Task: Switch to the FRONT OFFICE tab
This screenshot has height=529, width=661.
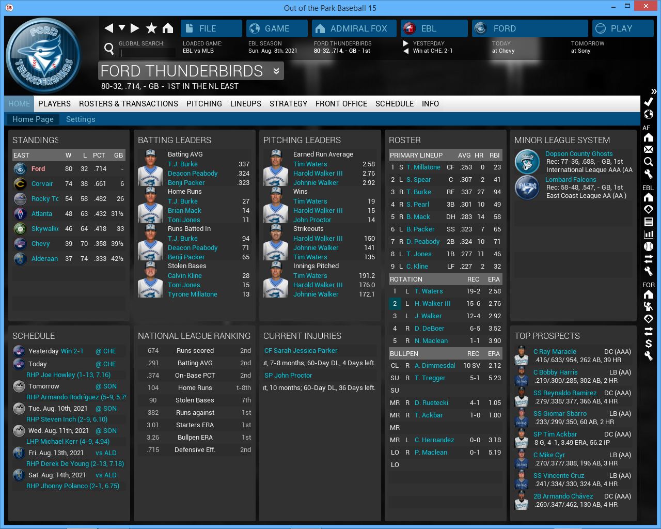Action: point(341,104)
